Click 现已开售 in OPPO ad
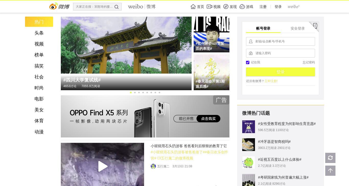The height and width of the screenshot is (186, 349). 186,119
